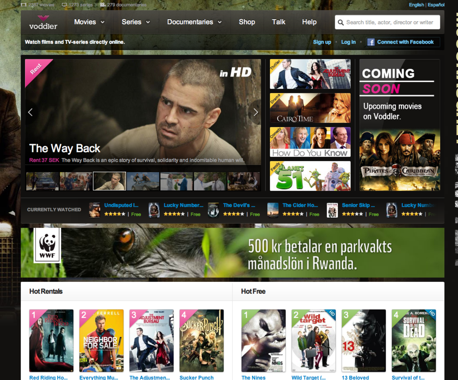458x380 pixels.
Task: Go to the Talk section
Action: tap(278, 22)
